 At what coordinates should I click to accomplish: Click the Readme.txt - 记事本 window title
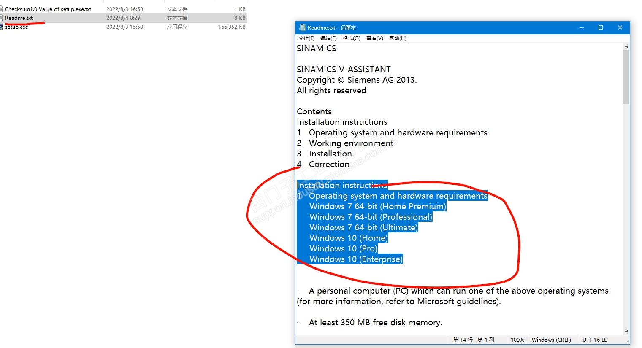(x=332, y=28)
